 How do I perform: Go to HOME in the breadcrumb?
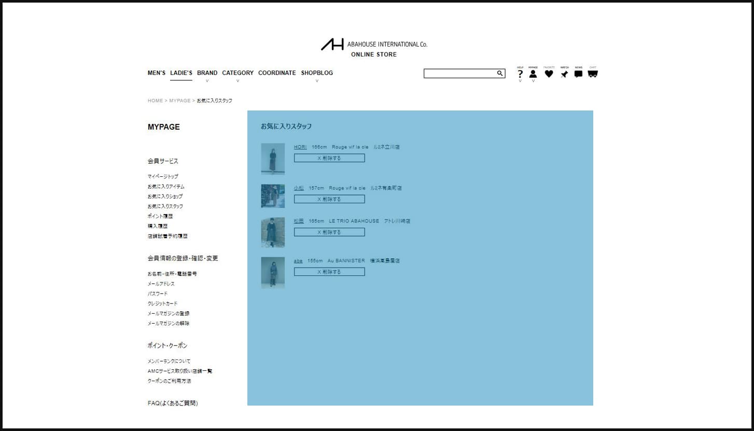[155, 101]
